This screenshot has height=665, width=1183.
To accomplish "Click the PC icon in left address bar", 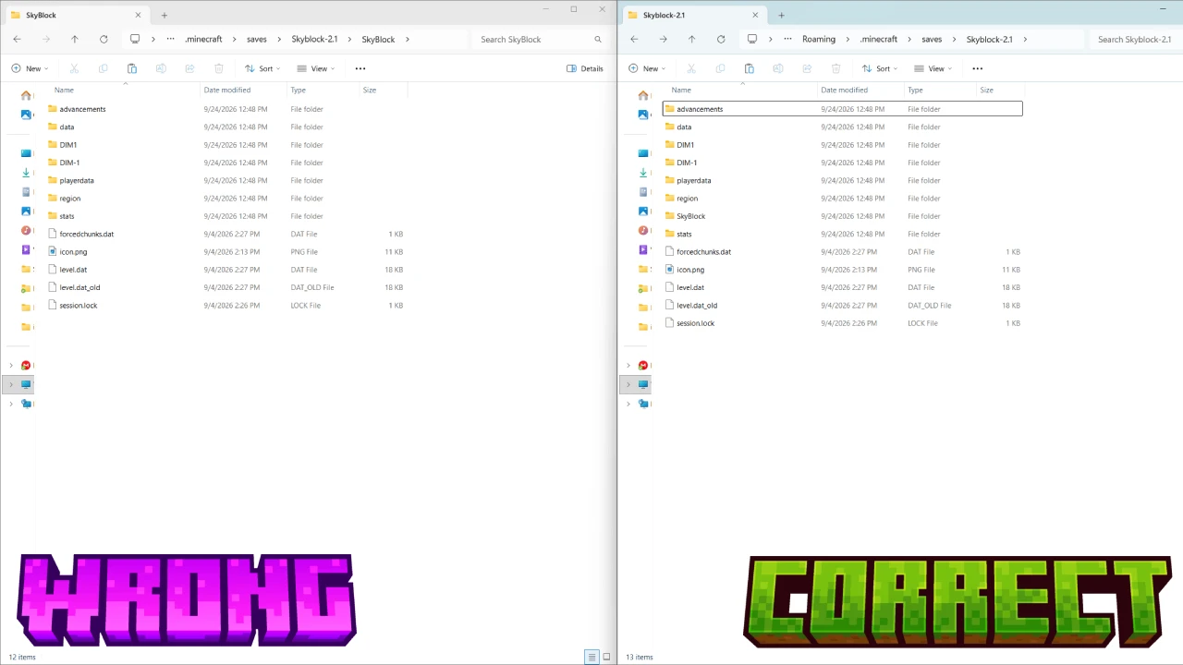I will coord(135,39).
